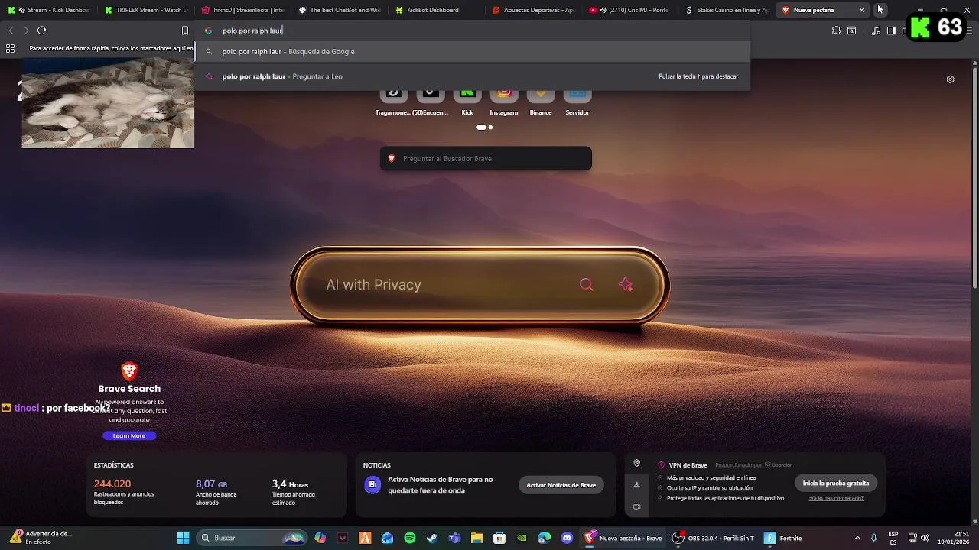
Task: Open the Windows Start menu
Action: tap(184, 538)
